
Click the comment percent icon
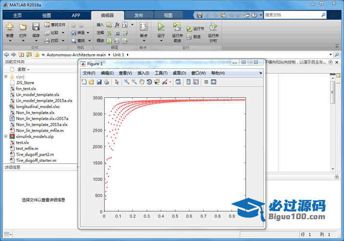109,33
